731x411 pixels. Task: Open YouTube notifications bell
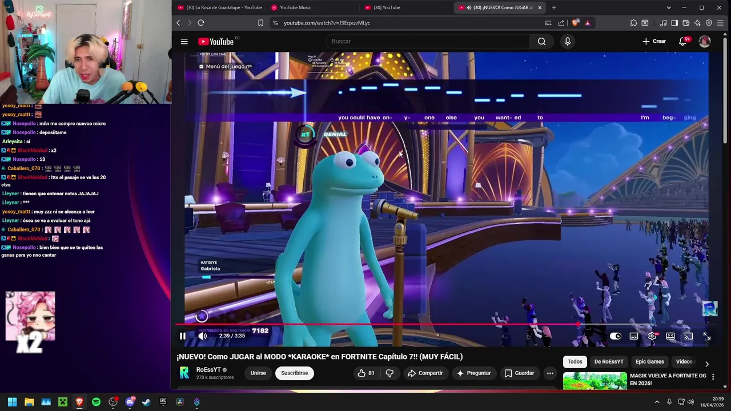coord(683,41)
